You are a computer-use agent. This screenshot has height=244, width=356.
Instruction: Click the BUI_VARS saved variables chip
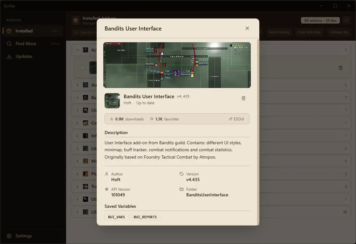[116, 217]
